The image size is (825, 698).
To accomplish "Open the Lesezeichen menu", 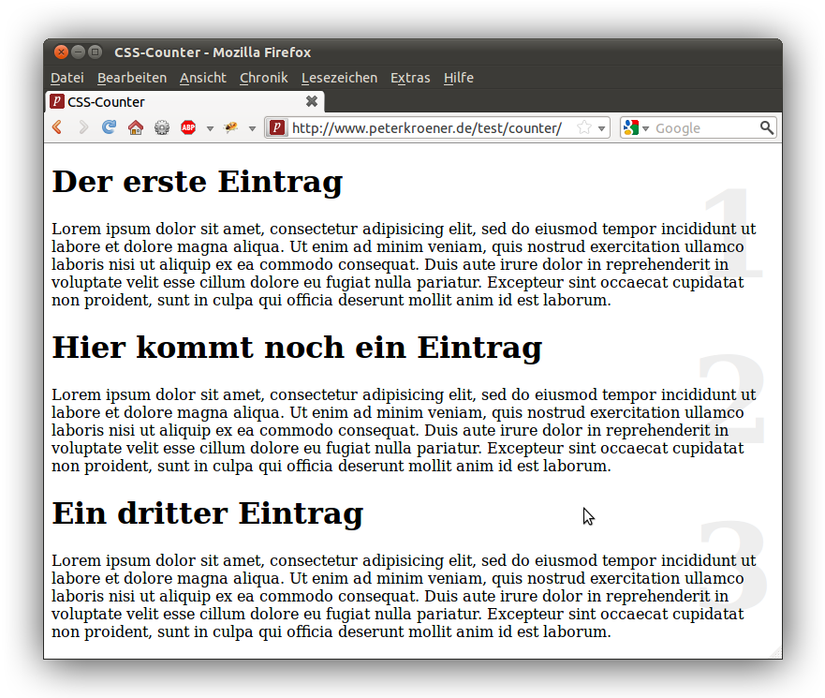I will pyautogui.click(x=339, y=78).
